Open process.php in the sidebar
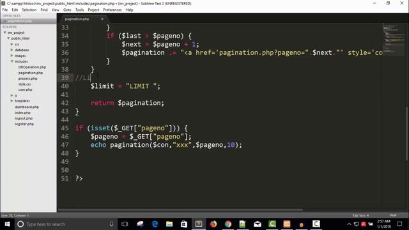The image size is (409, 230). tap(27, 79)
